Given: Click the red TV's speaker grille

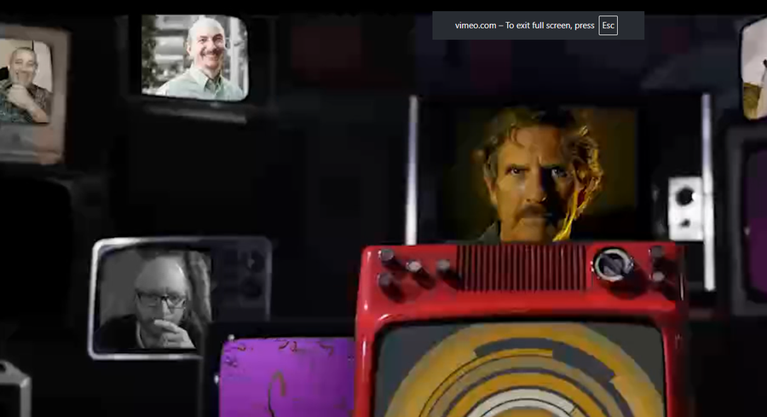Looking at the screenshot, I should [521, 267].
